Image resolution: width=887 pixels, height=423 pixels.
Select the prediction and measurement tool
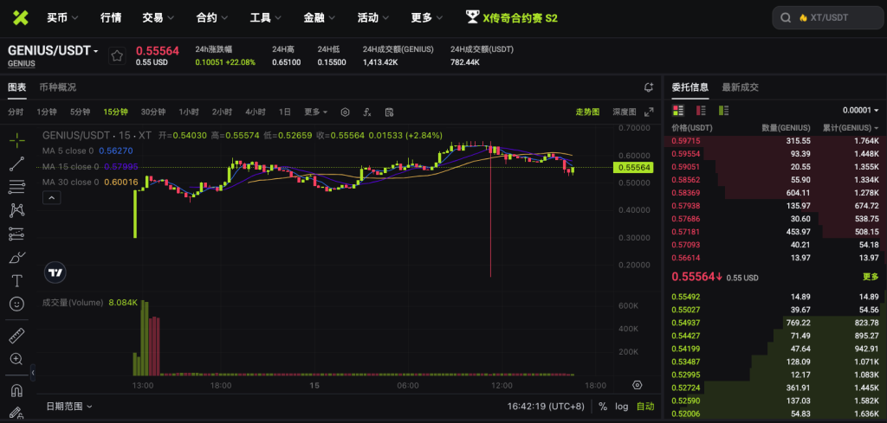pyautogui.click(x=17, y=234)
